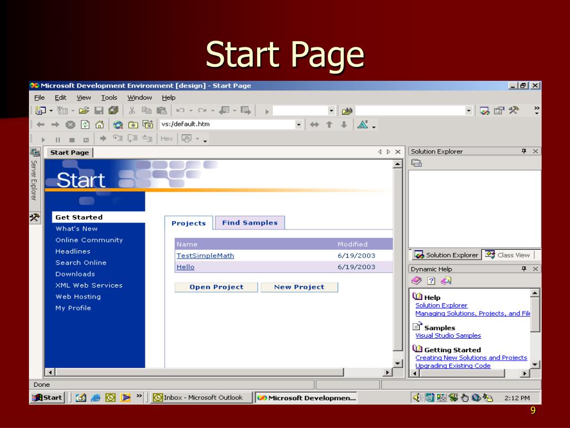Switch to the Find Samples tab
The width and height of the screenshot is (570, 428).
(x=250, y=223)
